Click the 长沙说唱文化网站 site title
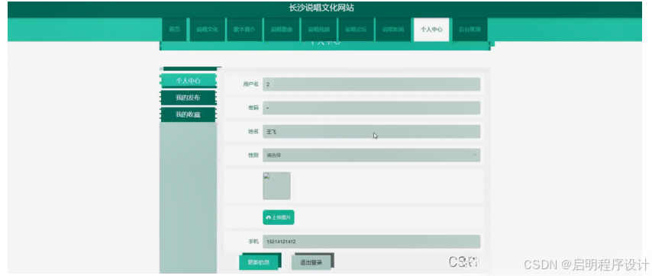652x276 pixels. pyautogui.click(x=321, y=8)
